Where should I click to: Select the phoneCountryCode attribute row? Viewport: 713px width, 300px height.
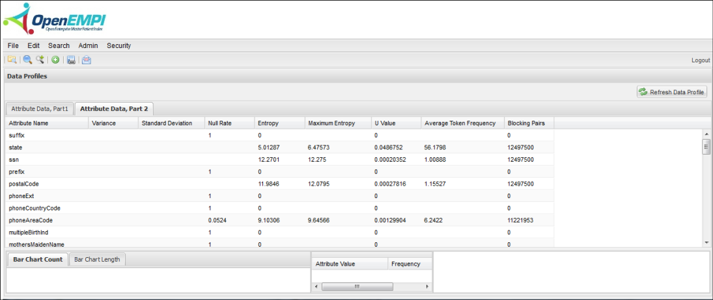coord(279,208)
